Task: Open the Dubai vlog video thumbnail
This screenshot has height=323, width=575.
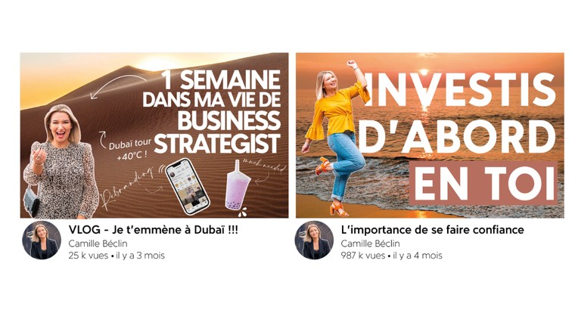Action: 154,135
